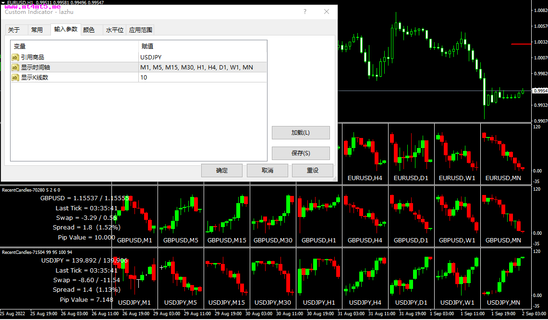
Task: Click the USDJPY,D1 mini chart
Action: tap(411, 278)
